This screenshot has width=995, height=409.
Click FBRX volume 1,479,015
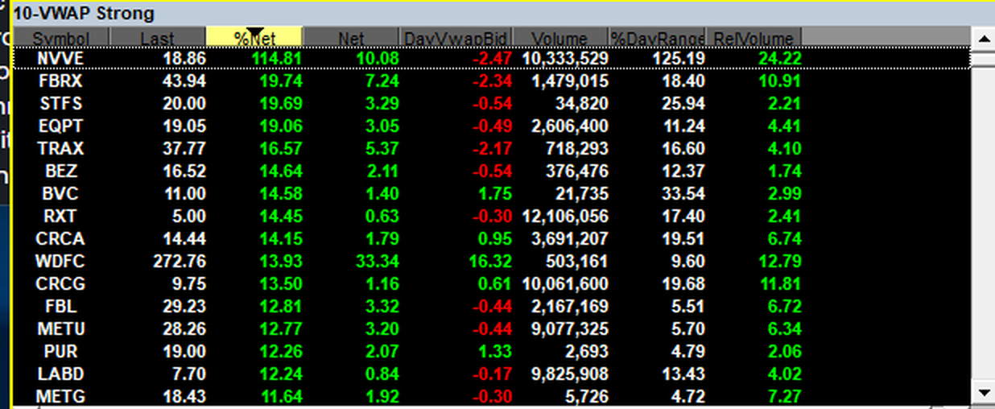coord(570,81)
